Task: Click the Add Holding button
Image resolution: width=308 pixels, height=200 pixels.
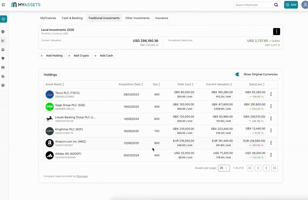Action: pyautogui.click(x=51, y=56)
